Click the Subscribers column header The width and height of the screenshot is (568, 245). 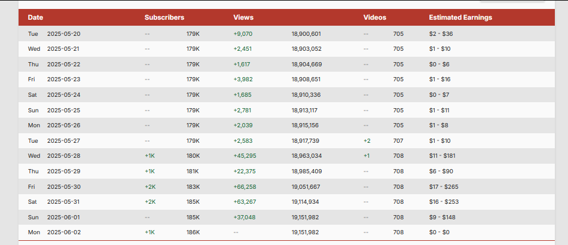click(x=164, y=17)
